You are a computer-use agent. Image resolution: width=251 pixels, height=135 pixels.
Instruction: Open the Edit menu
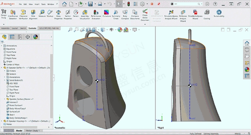(x=25, y=4)
